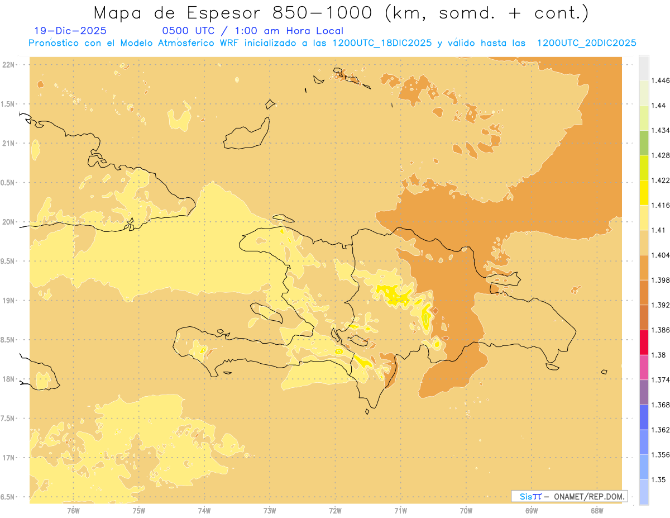Click the legend value 1.362
The width and height of the screenshot is (670, 518).
tap(661, 430)
